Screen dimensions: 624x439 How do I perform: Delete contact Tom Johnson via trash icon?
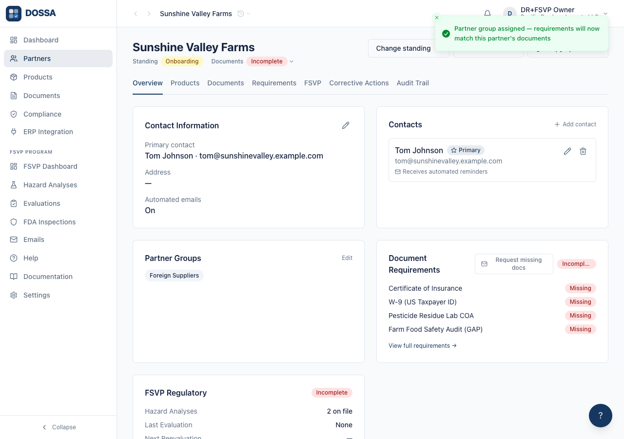pos(583,151)
